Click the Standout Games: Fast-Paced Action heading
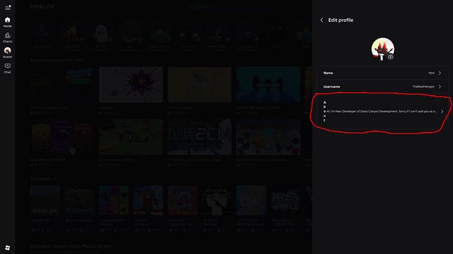 (x=71, y=246)
